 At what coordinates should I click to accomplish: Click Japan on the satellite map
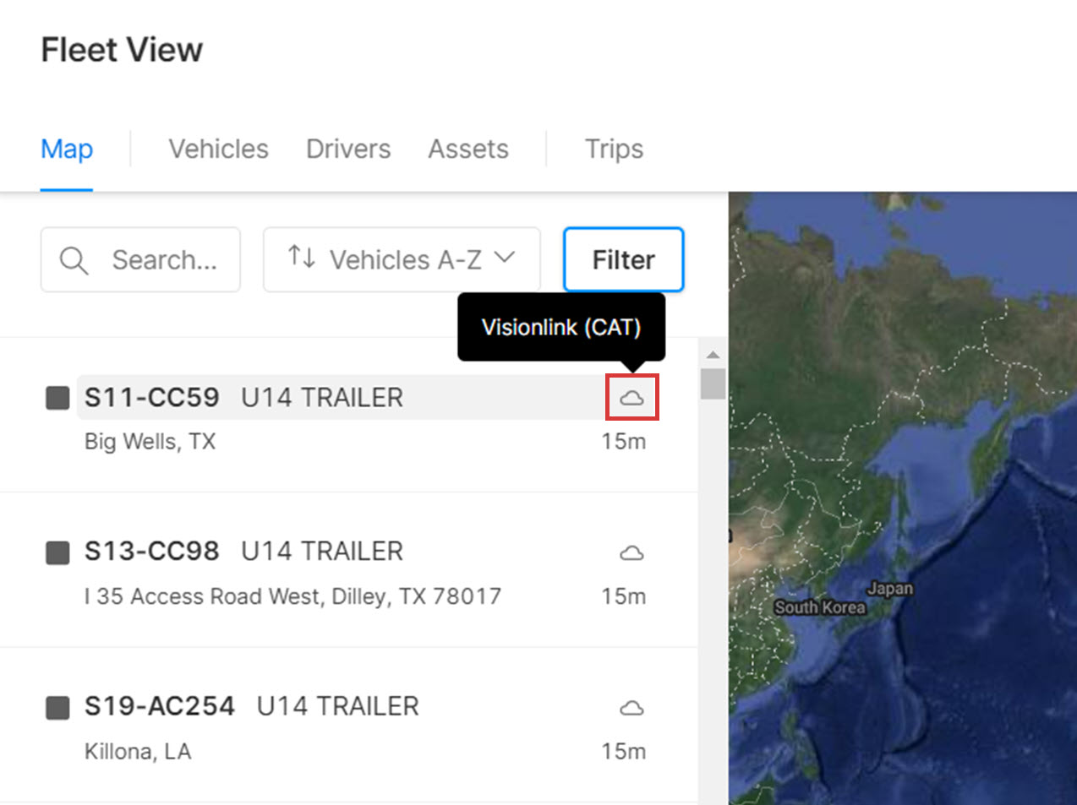[x=889, y=588]
